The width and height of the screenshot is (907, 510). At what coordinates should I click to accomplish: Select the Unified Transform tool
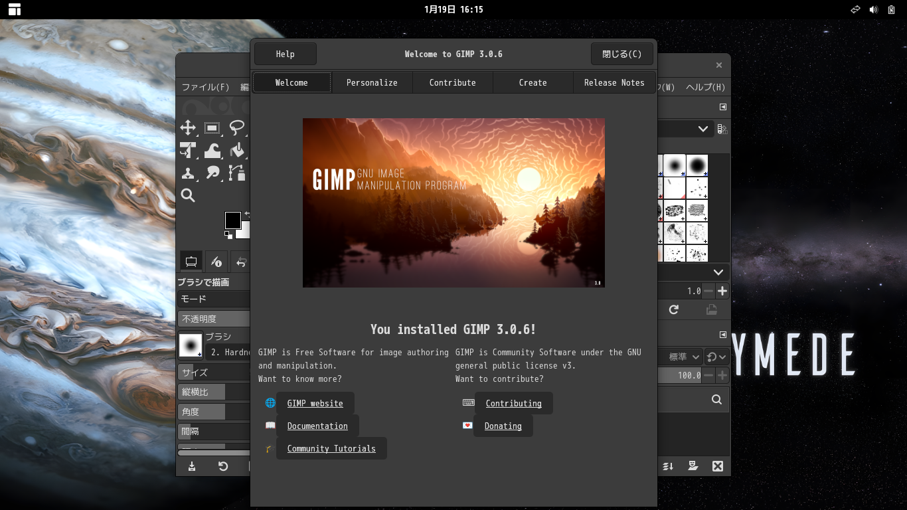tap(188, 151)
